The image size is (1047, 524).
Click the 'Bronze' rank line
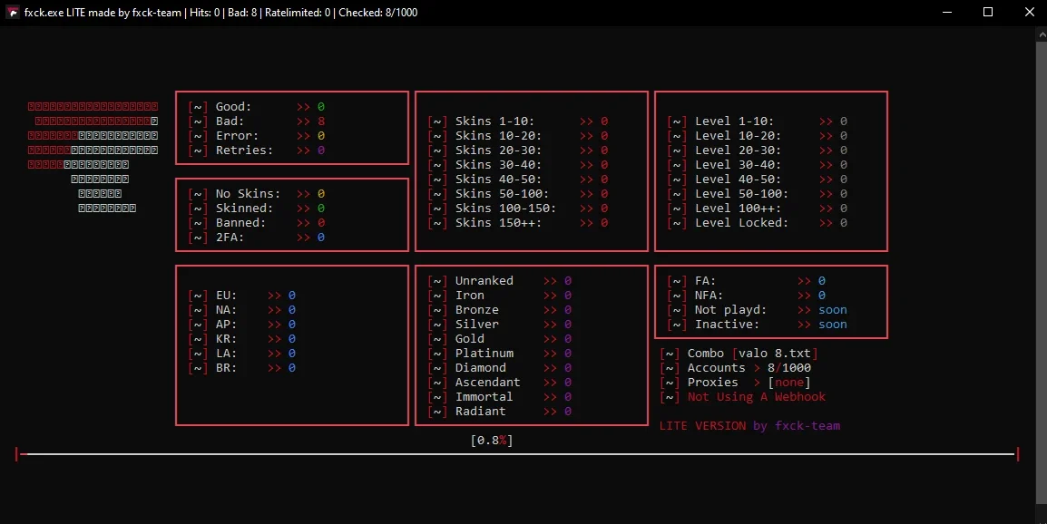click(500, 310)
